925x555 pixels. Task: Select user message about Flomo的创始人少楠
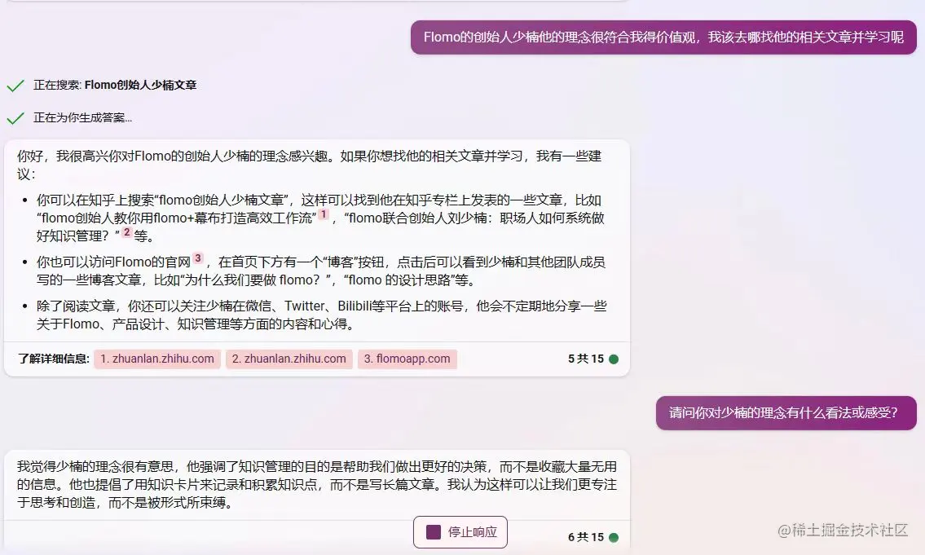[x=663, y=37]
